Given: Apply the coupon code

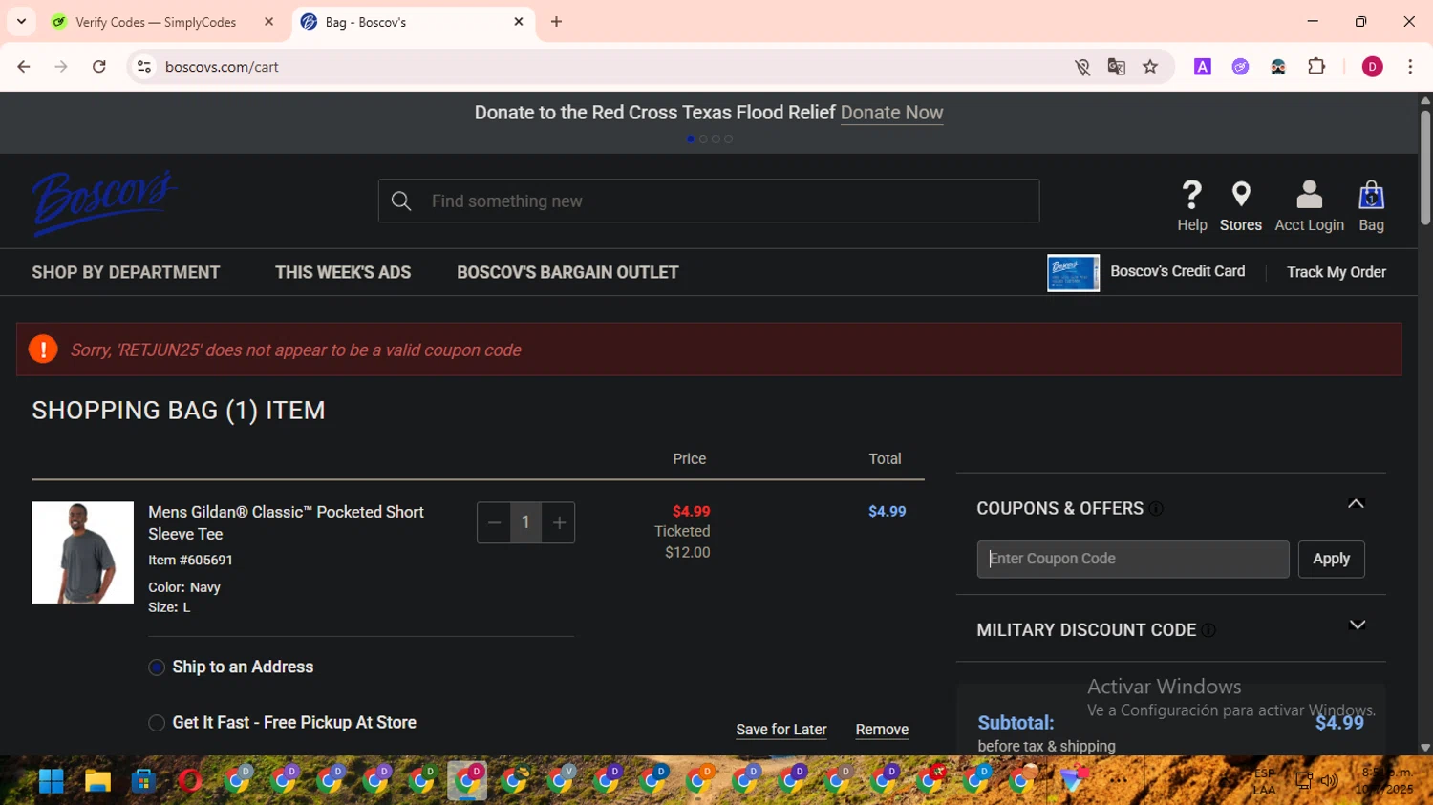Looking at the screenshot, I should pos(1331,559).
